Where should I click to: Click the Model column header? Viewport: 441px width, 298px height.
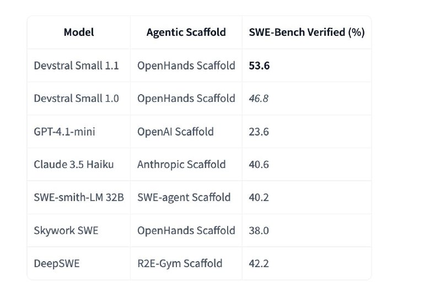79,32
